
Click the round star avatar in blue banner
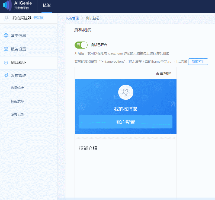coord(126,92)
